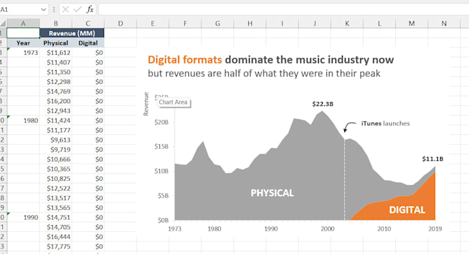The width and height of the screenshot is (469, 254).
Task: Click the Physical header cell
Action: (56, 43)
